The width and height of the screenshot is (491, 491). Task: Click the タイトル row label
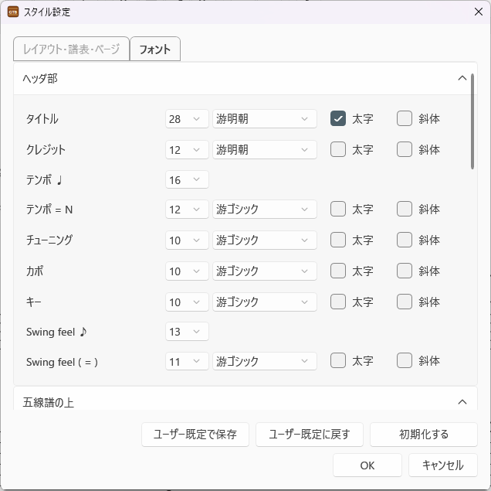pyautogui.click(x=42, y=119)
